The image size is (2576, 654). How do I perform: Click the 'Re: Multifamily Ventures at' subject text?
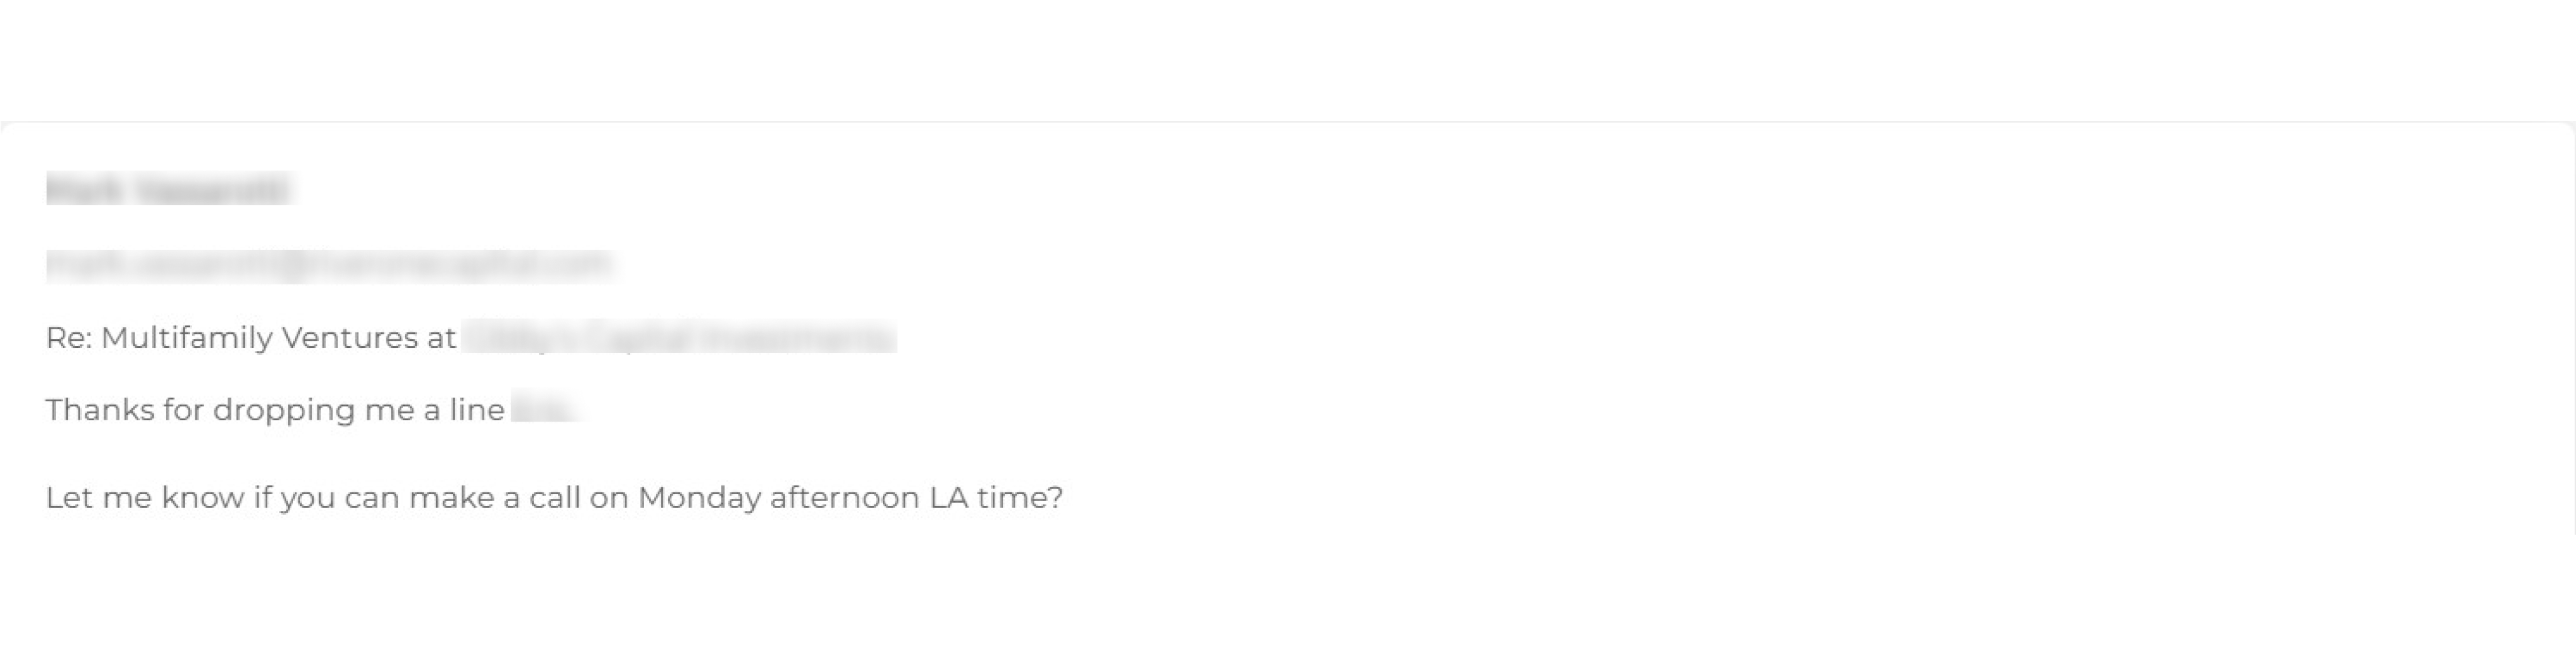(x=250, y=338)
